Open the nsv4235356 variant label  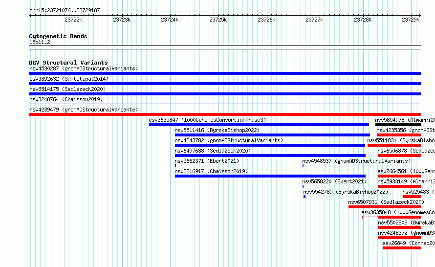[x=406, y=130]
